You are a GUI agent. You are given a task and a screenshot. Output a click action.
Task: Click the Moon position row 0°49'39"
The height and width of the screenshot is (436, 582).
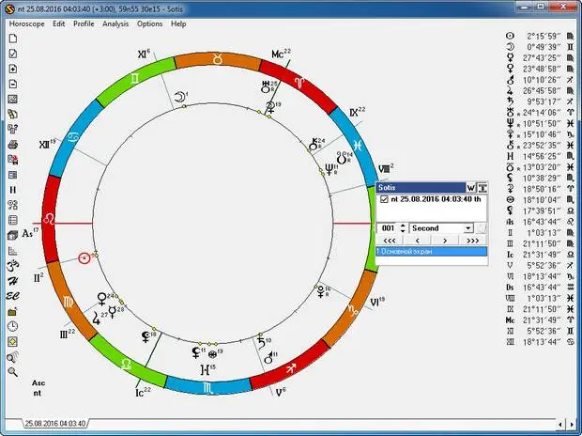(540, 47)
